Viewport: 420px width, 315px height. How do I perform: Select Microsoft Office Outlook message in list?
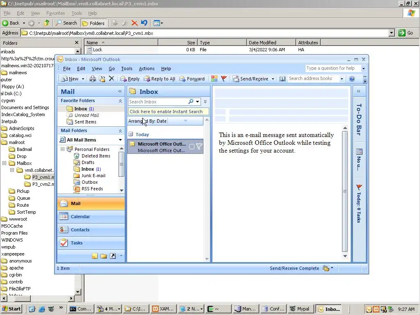pyautogui.click(x=165, y=146)
